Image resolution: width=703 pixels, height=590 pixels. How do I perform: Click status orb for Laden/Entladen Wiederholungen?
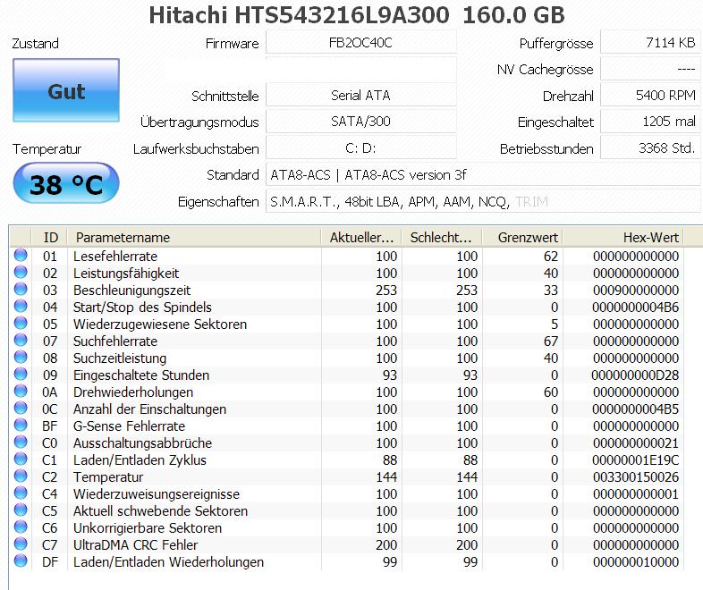(21, 560)
